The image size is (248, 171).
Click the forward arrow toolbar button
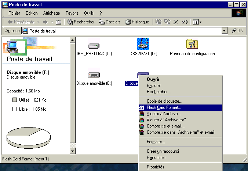point(45,22)
